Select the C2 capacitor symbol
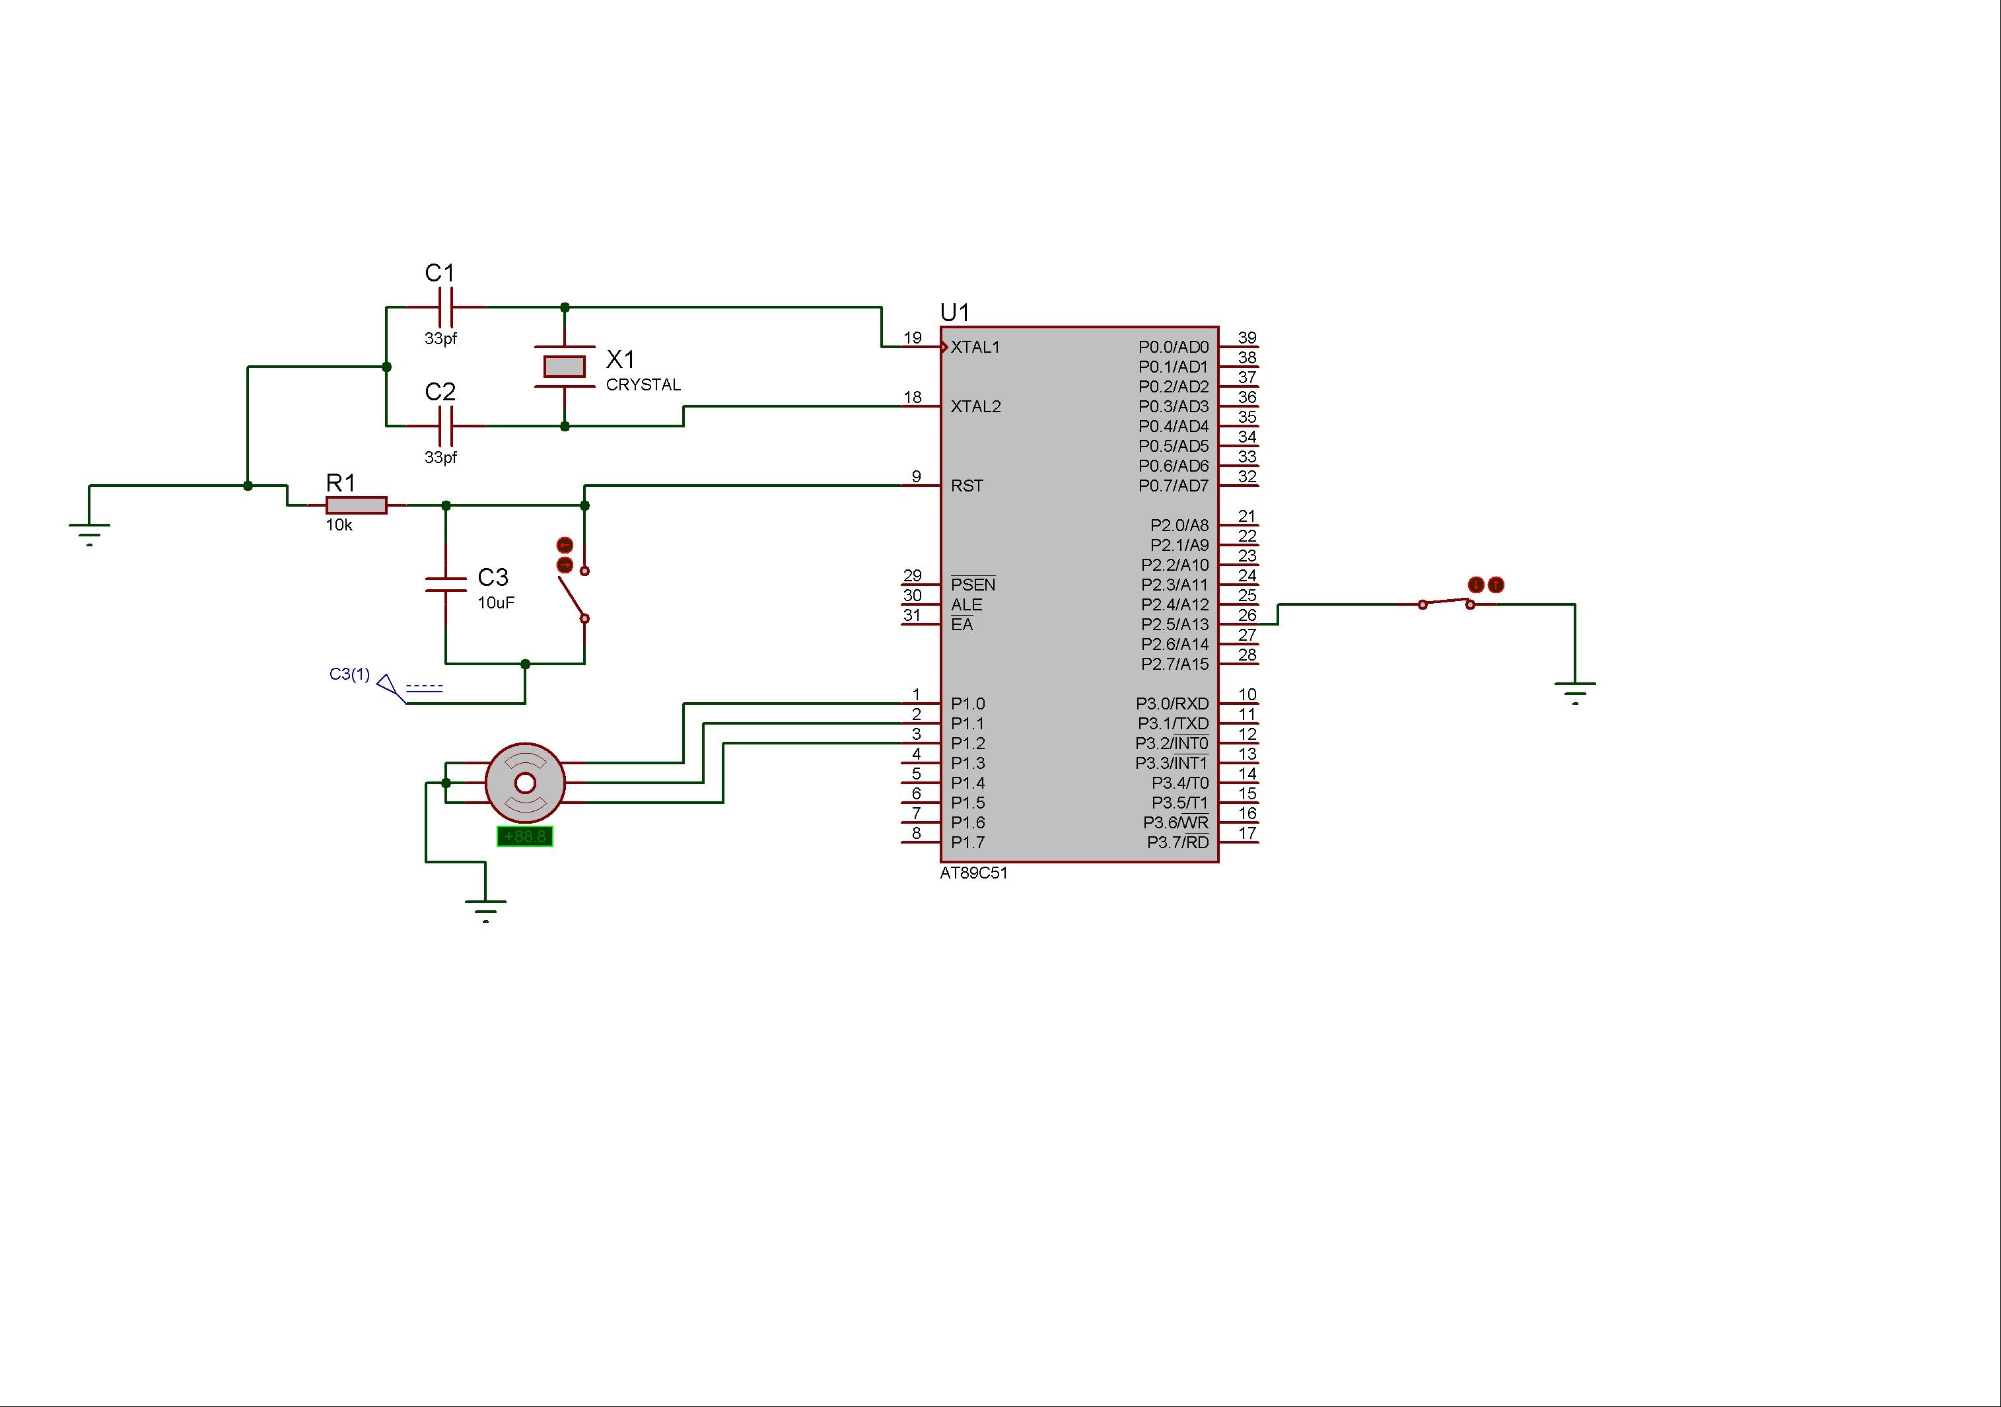The height and width of the screenshot is (1407, 2001). 446,426
